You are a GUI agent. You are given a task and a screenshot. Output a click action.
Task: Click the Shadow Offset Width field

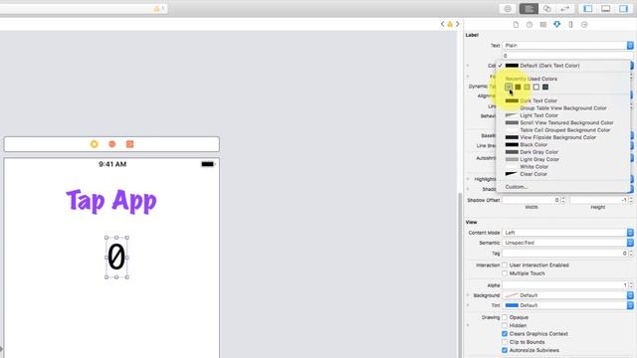(x=531, y=200)
